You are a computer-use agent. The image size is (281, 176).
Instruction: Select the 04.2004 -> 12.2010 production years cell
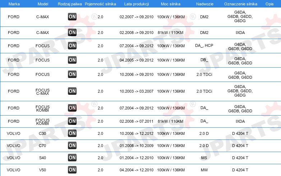coord(137,170)
